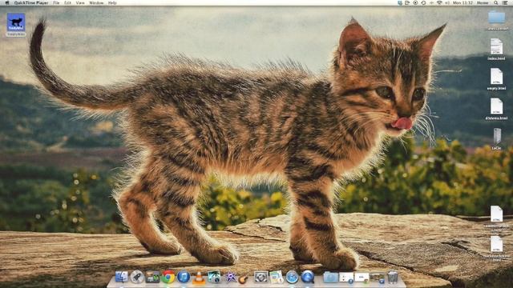The width and height of the screenshot is (513, 288).
Task: Select the cat app icon on desktop
Action: [16, 22]
